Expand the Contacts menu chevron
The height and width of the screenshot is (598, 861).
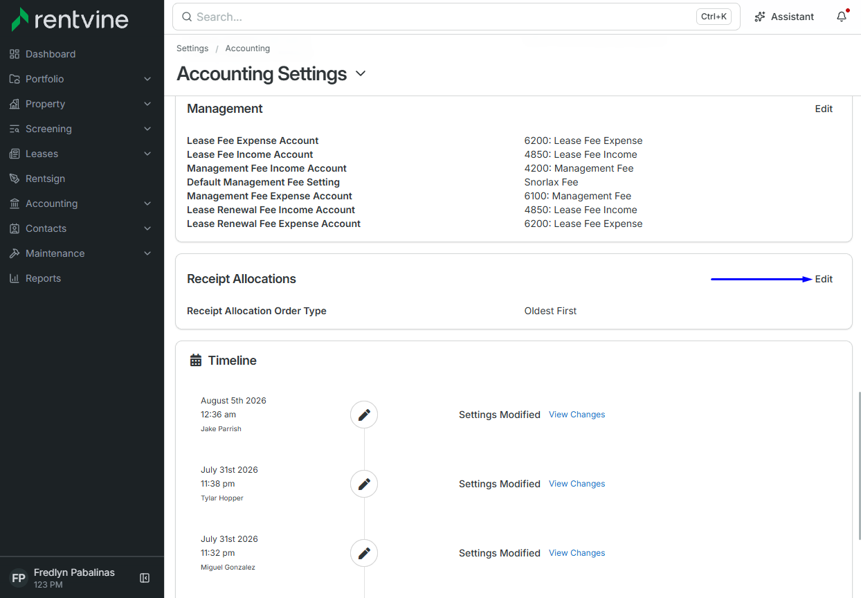(x=147, y=228)
